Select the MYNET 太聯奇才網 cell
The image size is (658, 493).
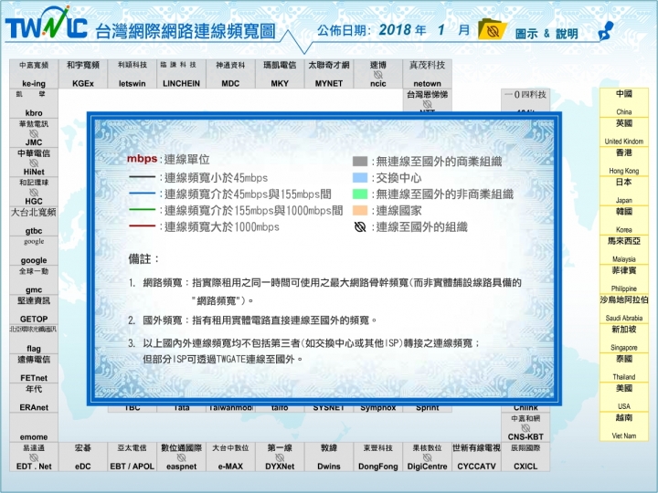tap(329, 74)
